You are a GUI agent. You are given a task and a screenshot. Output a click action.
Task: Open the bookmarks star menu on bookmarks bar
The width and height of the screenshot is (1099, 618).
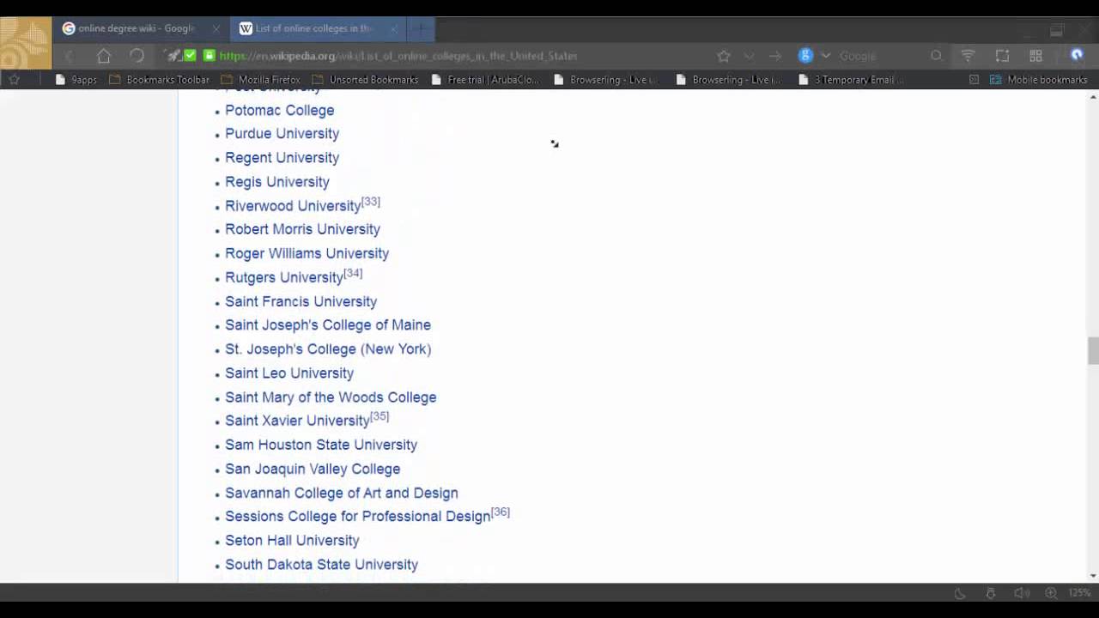[14, 79]
